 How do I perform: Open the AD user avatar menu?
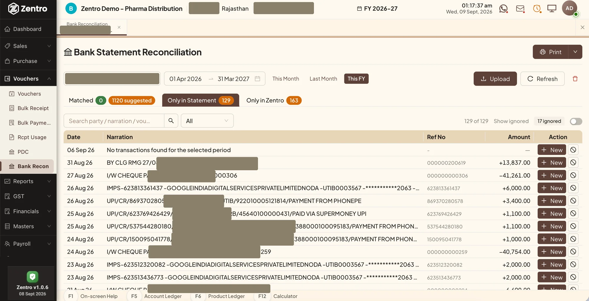pyautogui.click(x=569, y=8)
